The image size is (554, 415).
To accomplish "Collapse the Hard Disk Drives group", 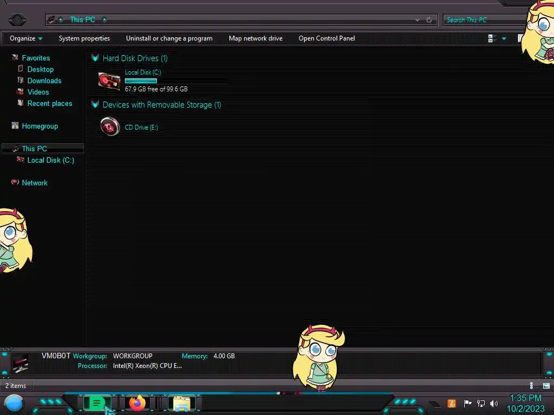I will 95,57.
